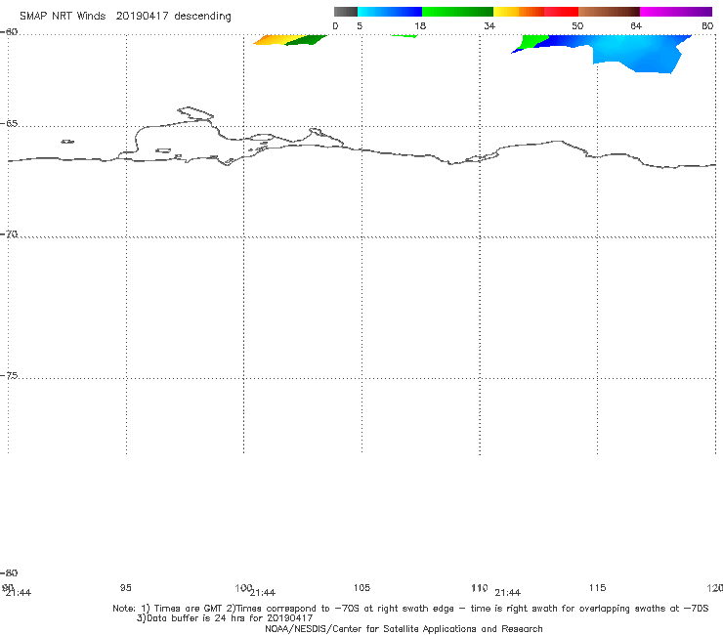Click the '105' longitude label
Image resolution: width=723 pixels, height=635 pixels.
click(x=361, y=587)
